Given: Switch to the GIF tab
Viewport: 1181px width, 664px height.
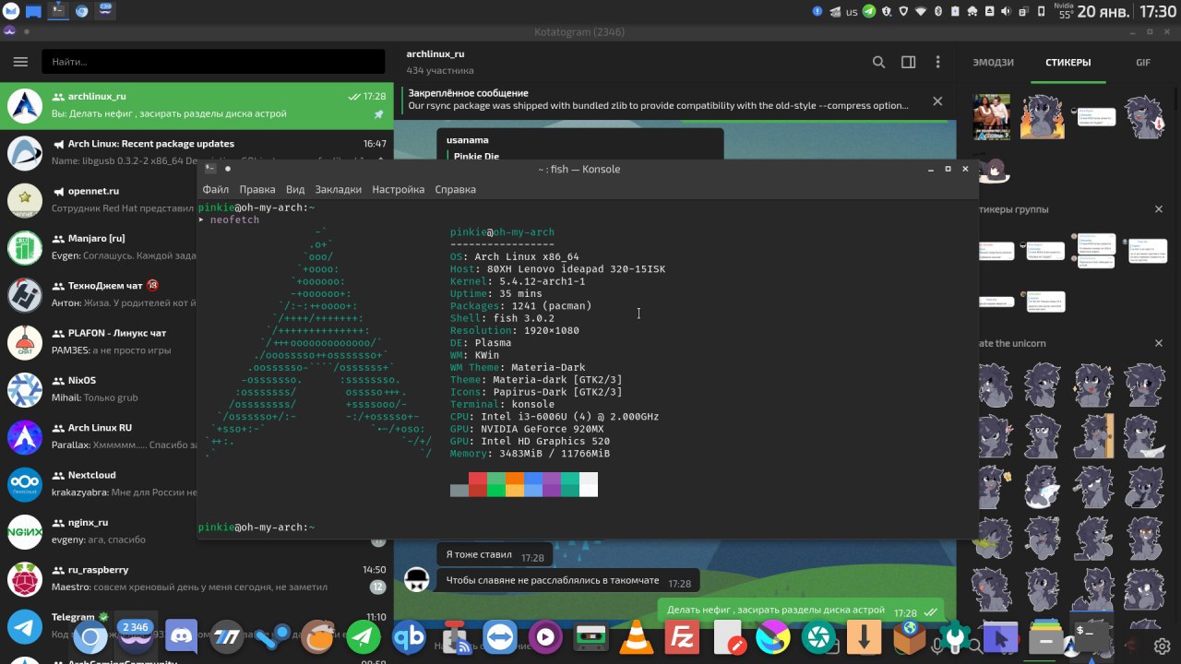Looking at the screenshot, I should 1143,62.
